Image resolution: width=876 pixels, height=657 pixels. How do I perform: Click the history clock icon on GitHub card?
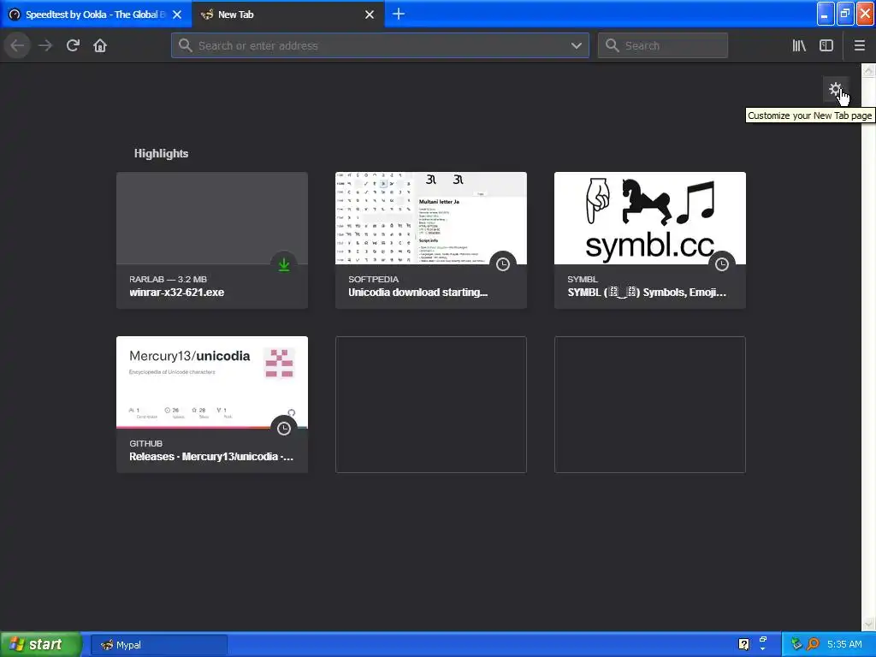(284, 429)
